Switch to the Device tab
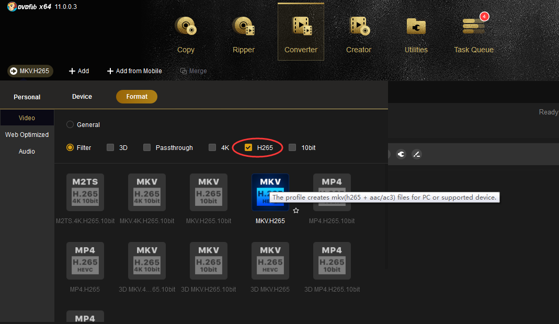 coord(82,97)
